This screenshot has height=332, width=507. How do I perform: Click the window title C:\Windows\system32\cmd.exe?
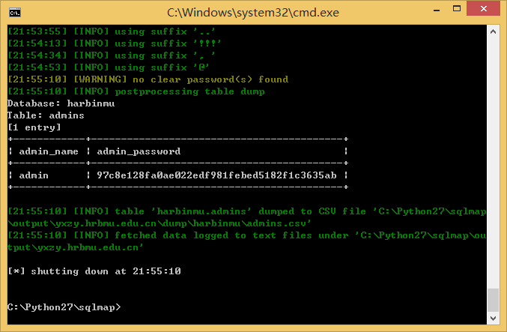click(253, 13)
